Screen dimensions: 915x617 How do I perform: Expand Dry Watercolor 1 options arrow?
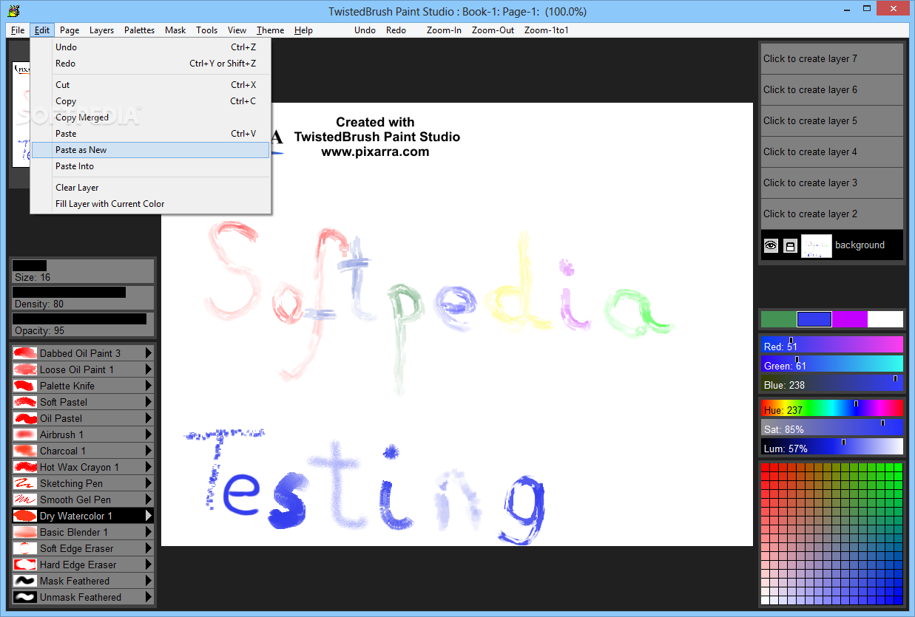coord(149,516)
